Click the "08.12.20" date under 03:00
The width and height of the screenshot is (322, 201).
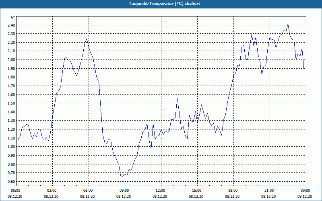[x=51, y=197]
